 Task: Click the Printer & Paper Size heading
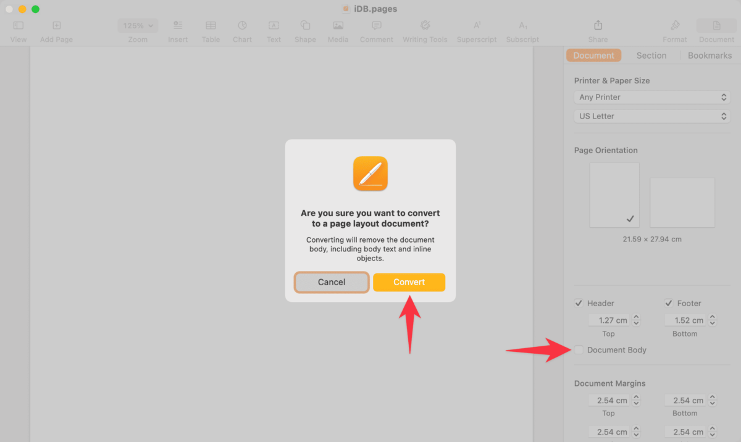[612, 81]
